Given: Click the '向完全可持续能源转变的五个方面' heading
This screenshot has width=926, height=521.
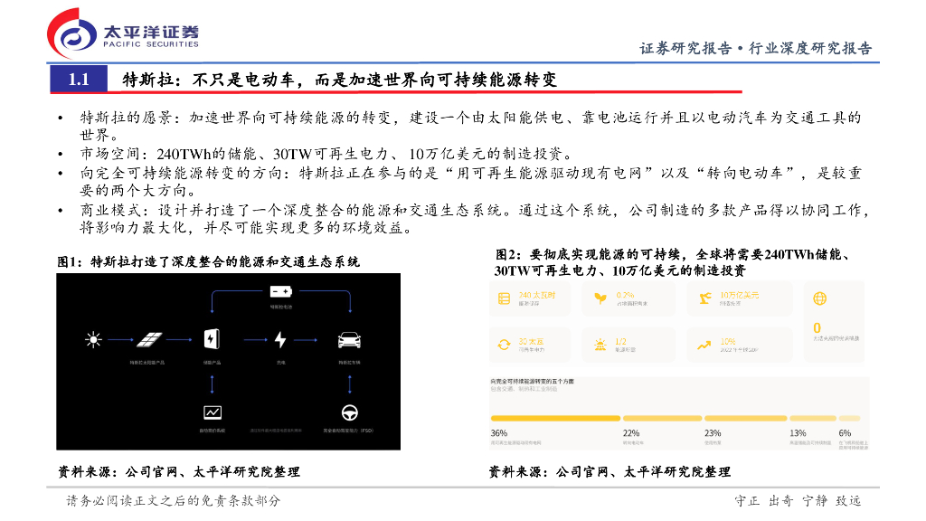Looking at the screenshot, I should click(532, 382).
